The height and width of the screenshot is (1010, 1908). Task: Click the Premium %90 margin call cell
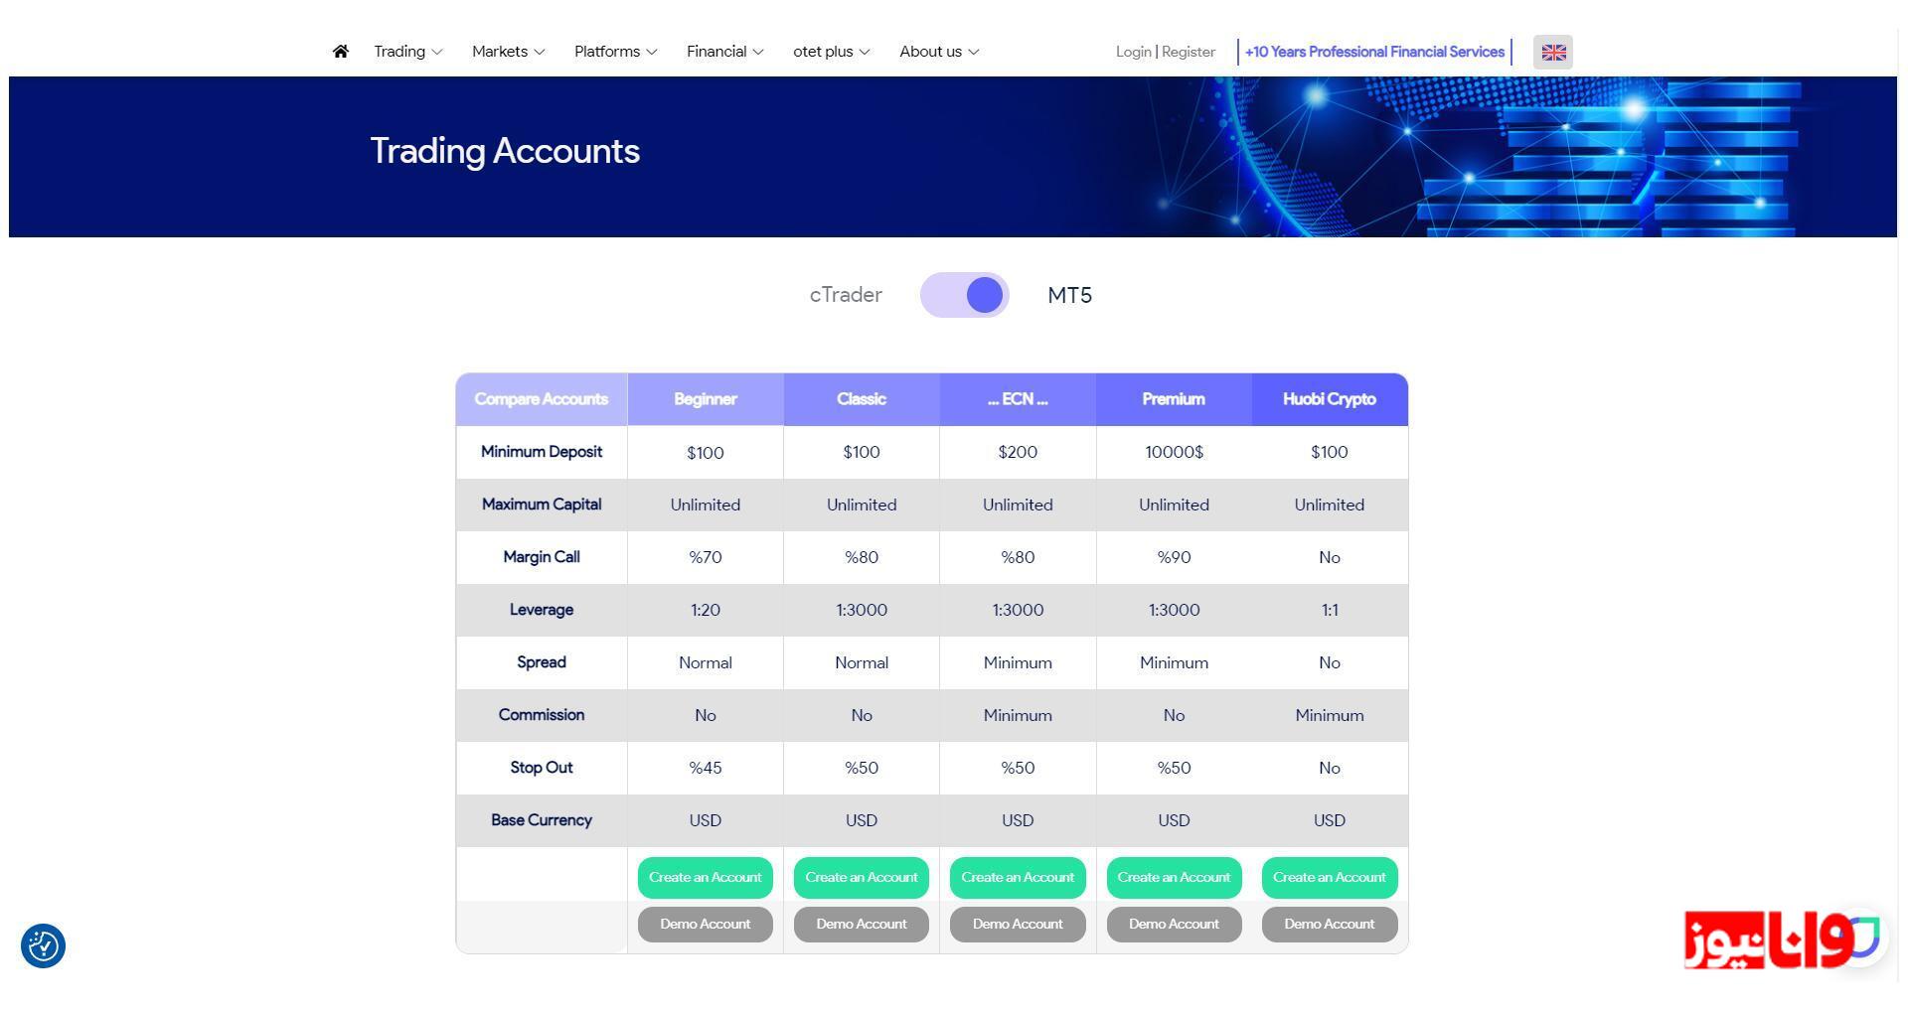point(1174,557)
